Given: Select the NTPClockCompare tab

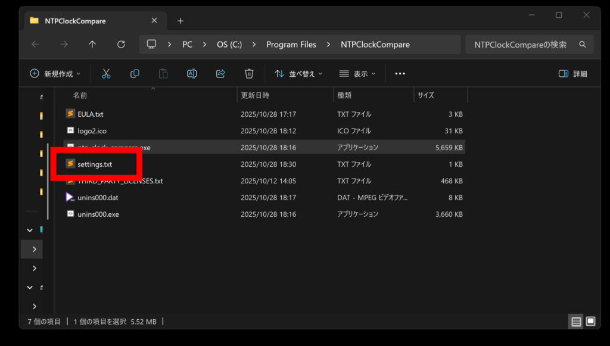Looking at the screenshot, I should [75, 21].
